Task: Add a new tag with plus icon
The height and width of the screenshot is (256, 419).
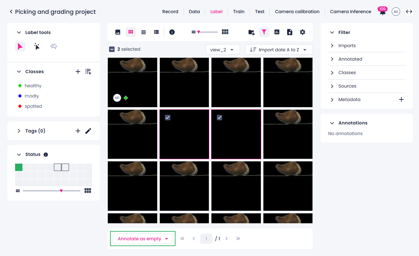Action: coord(78,131)
